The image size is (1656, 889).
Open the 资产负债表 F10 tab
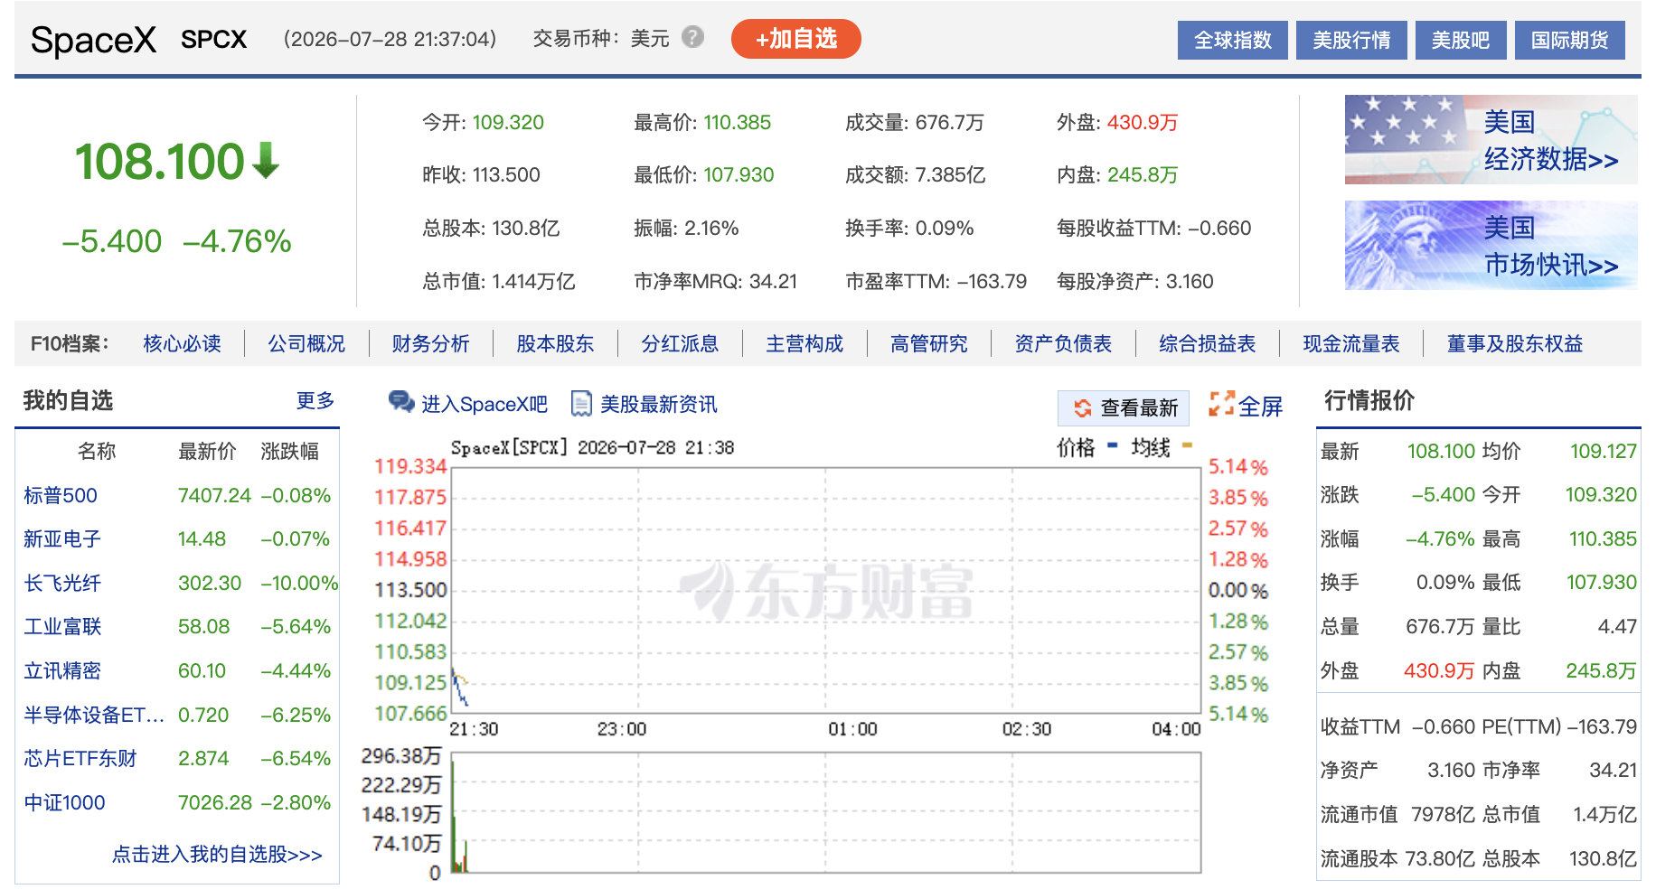pyautogui.click(x=1063, y=343)
